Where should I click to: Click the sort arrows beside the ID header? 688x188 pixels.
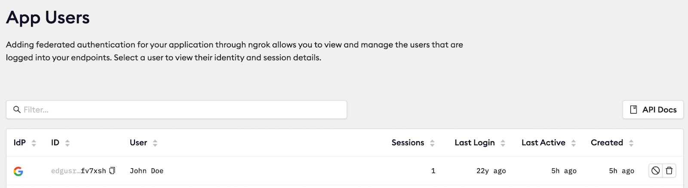coord(68,143)
